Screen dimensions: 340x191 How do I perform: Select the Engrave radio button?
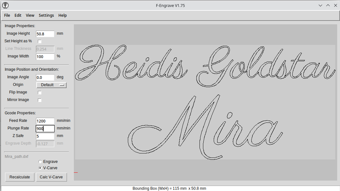point(40,162)
